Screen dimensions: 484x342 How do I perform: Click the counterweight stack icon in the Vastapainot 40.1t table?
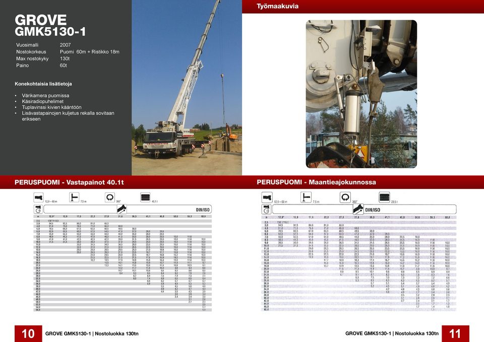(x=145, y=197)
